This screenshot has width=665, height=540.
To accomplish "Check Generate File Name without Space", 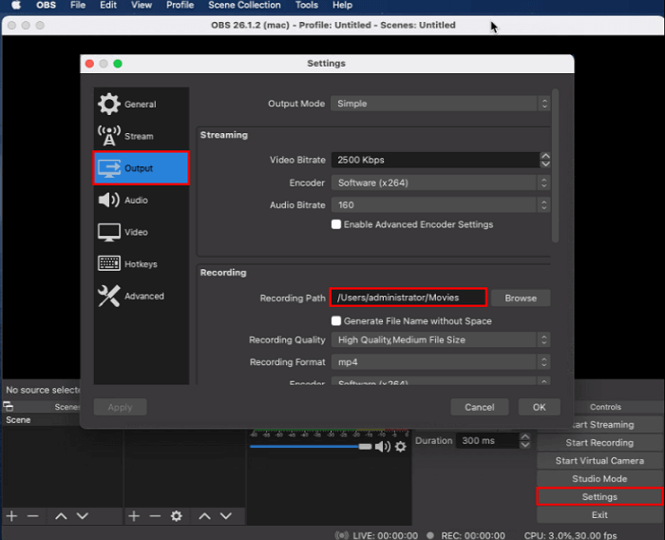I will pos(336,321).
